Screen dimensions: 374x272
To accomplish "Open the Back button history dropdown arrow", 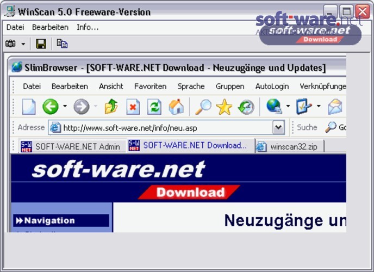I will 65,106.
